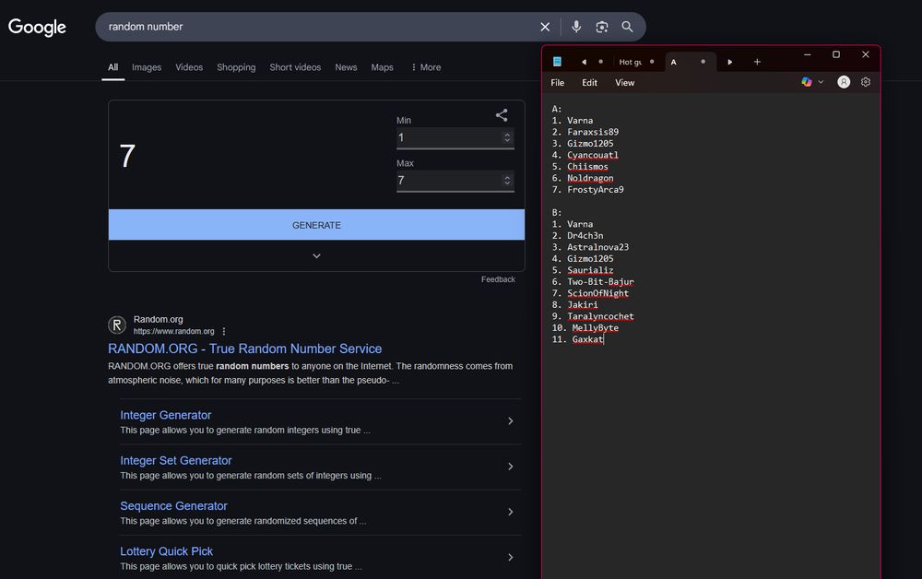Click the Random.org favicon icon

[117, 325]
